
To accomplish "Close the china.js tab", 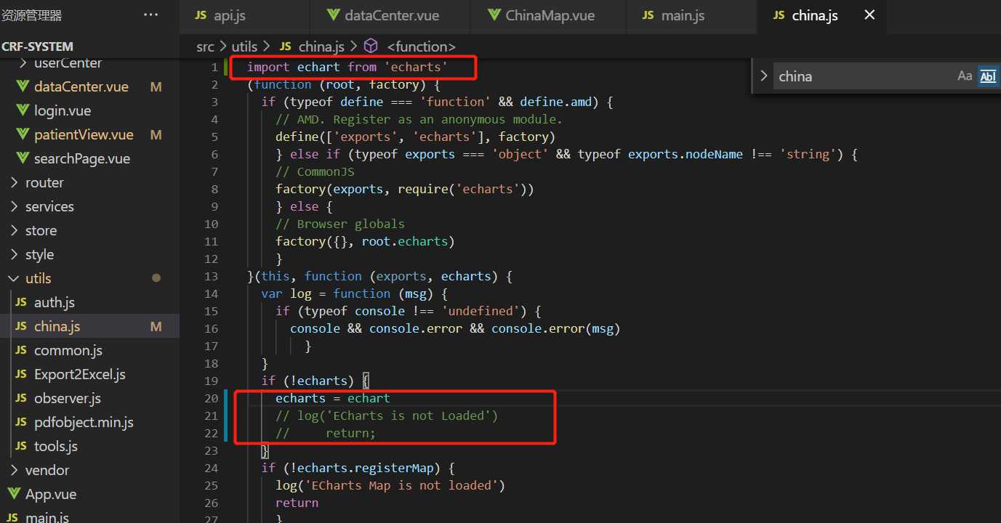I will pyautogui.click(x=869, y=15).
